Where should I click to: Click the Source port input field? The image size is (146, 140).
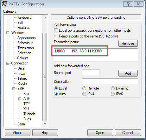[x=91, y=73]
